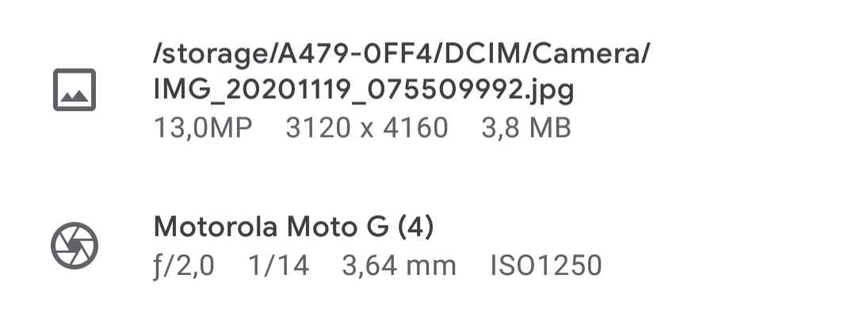Screen dimensions: 856x332
Task: Tap the 1/14 shutter speed value
Action: [279, 266]
